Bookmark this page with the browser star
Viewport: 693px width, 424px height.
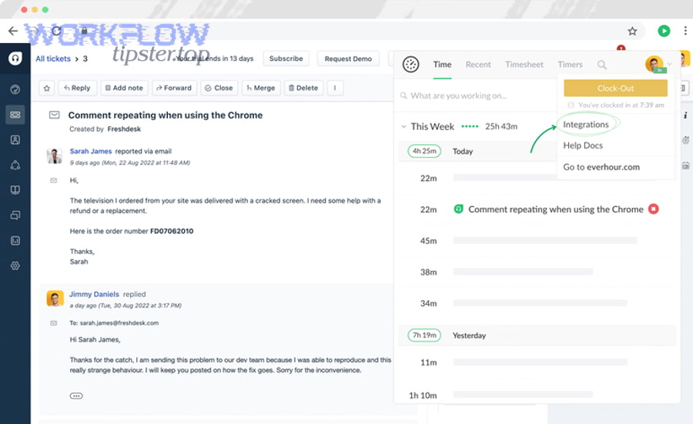pyautogui.click(x=632, y=31)
